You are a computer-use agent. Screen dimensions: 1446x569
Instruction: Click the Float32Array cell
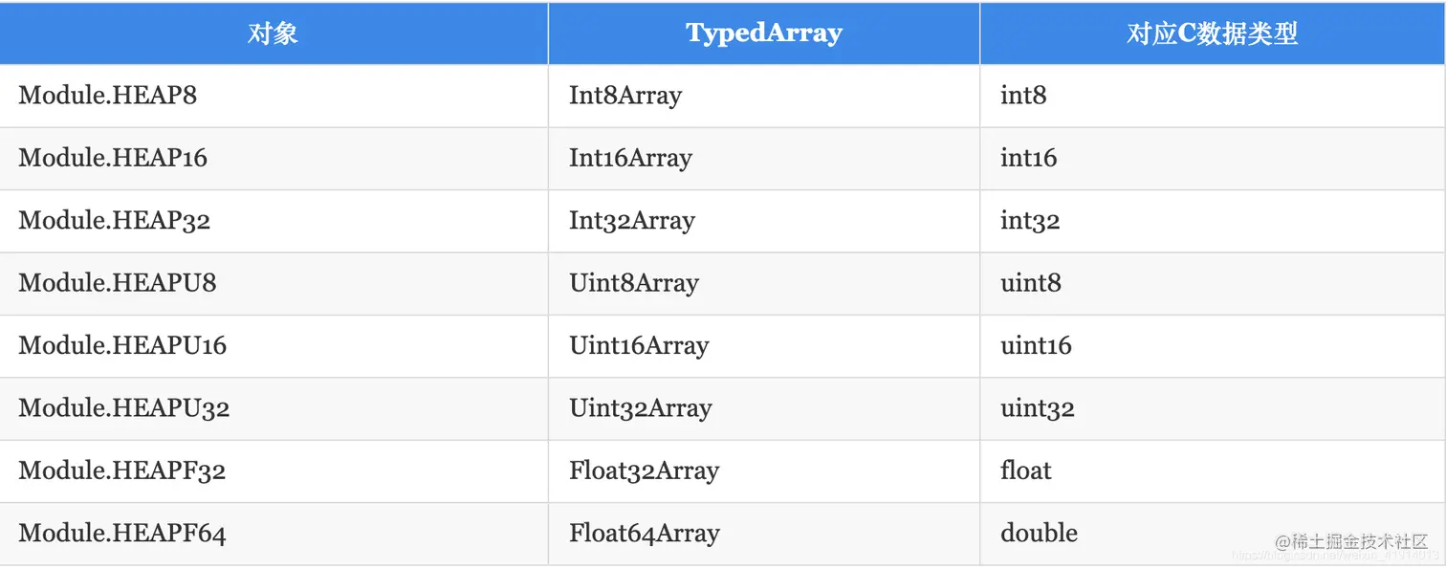click(x=644, y=471)
